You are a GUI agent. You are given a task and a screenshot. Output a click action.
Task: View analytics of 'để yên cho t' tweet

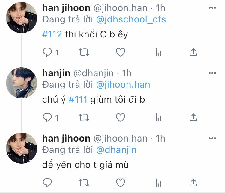tap(157, 183)
